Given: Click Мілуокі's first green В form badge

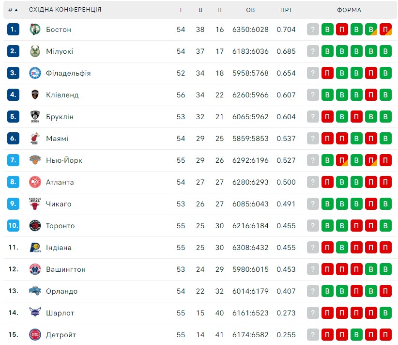Looking at the screenshot, I should click(x=327, y=51).
